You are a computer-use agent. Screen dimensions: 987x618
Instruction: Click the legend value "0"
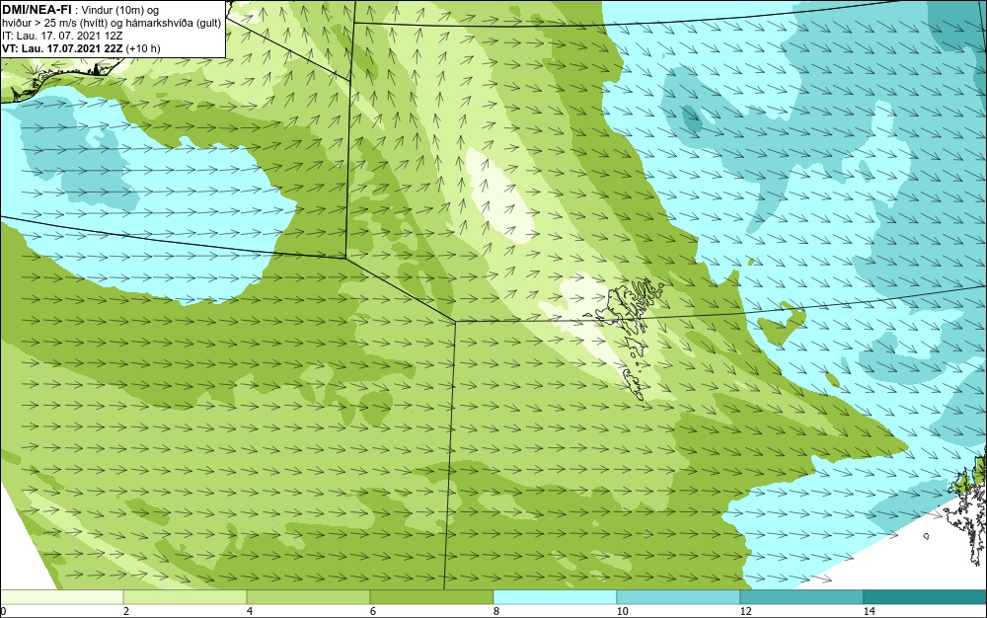pos(3,611)
